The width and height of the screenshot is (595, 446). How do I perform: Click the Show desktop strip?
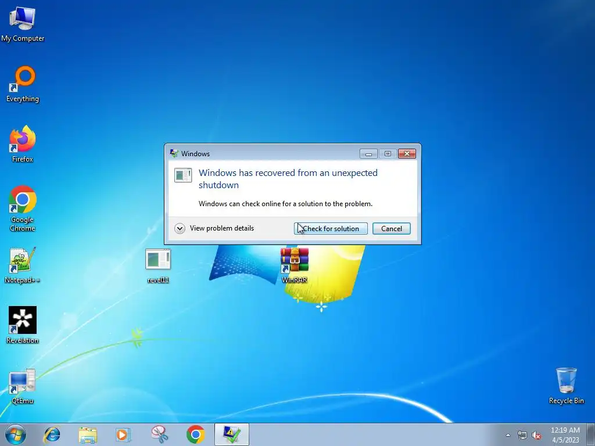590,434
